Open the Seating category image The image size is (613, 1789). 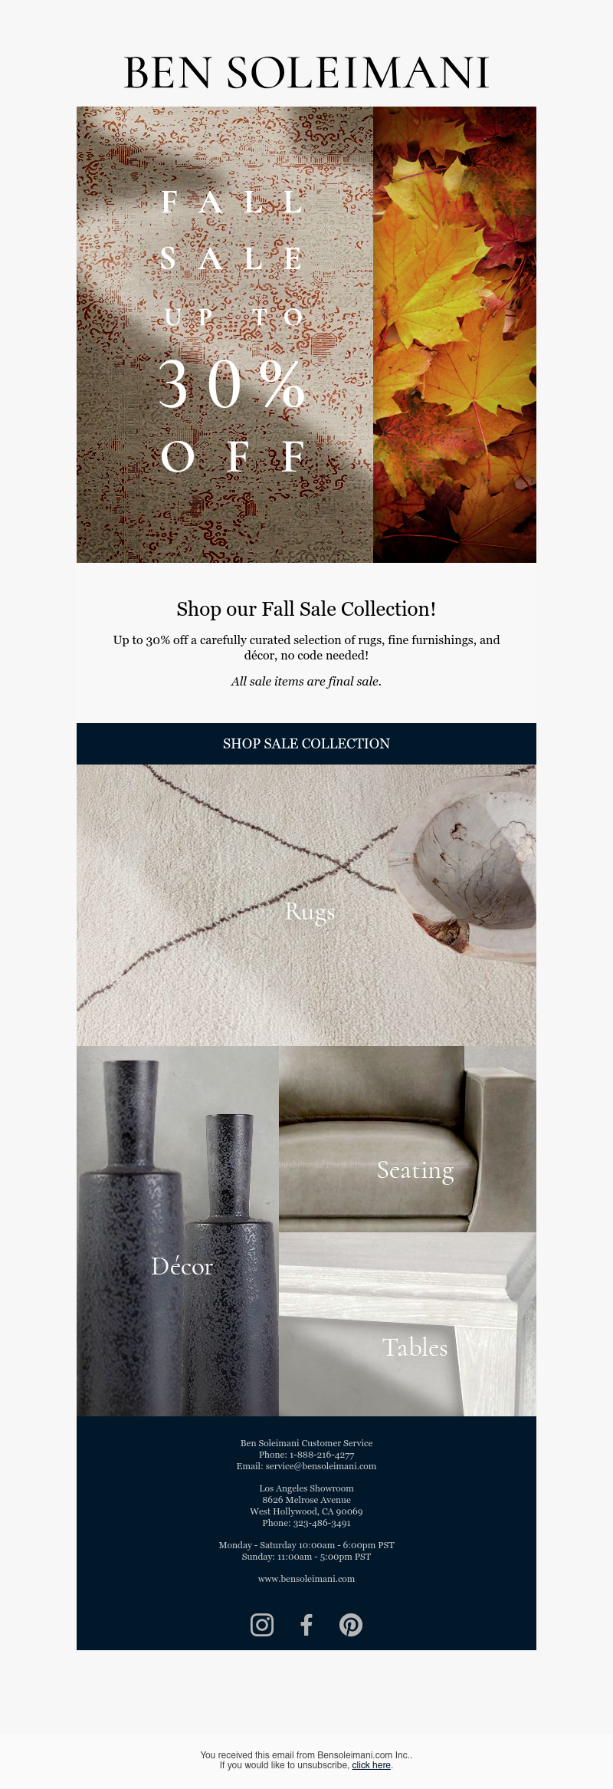point(408,1140)
